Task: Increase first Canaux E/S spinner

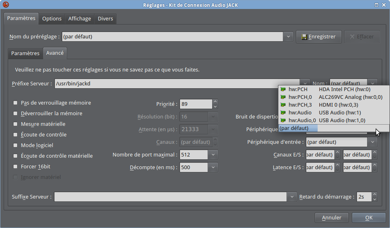Action: [x=338, y=152]
